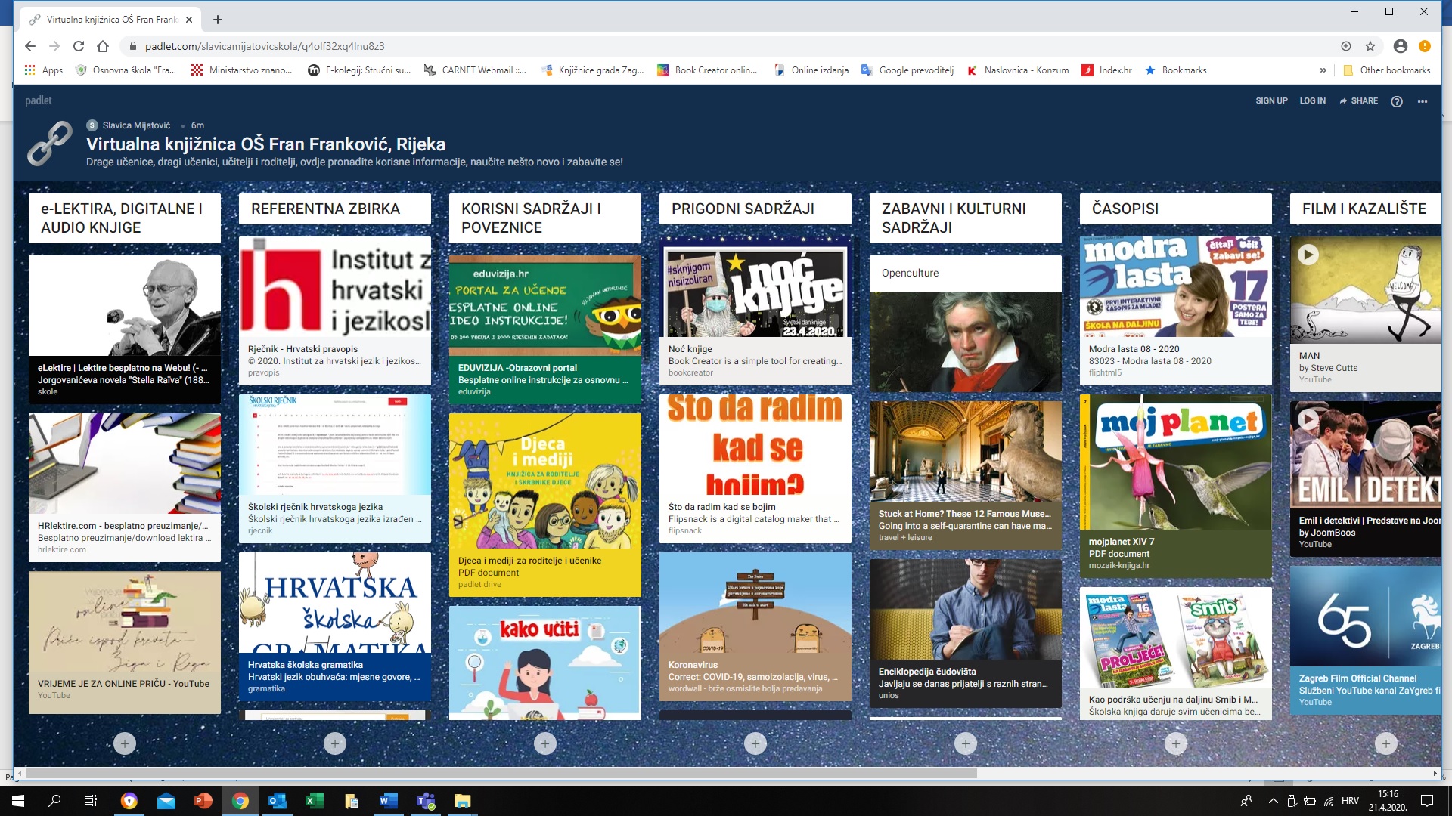1452x816 pixels.
Task: Open the taskbar clock showing 15:16
Action: pos(1388,801)
